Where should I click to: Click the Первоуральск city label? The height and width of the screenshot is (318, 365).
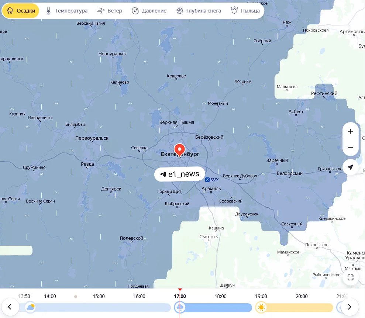click(92, 138)
